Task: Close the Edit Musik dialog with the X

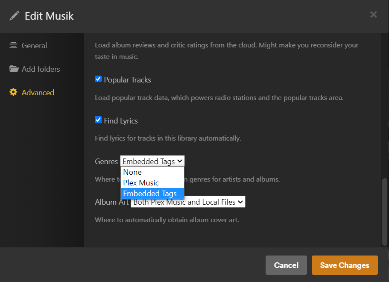Action: [x=373, y=15]
